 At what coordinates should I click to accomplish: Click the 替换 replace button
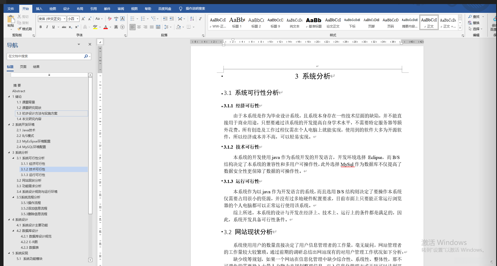coord(474,23)
